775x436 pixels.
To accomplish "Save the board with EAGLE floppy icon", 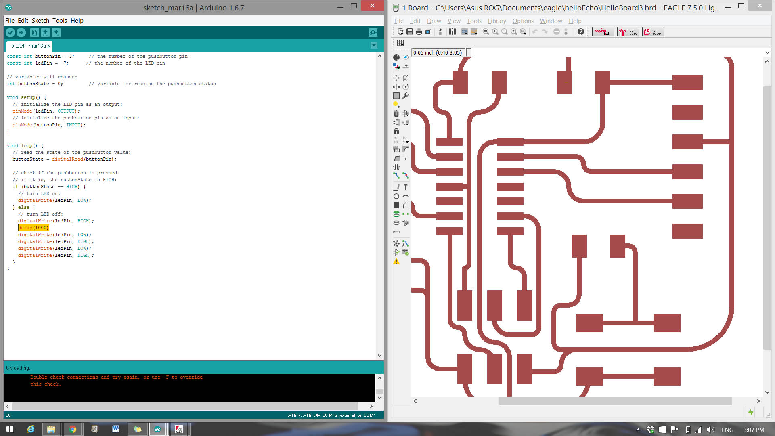I will [x=410, y=32].
